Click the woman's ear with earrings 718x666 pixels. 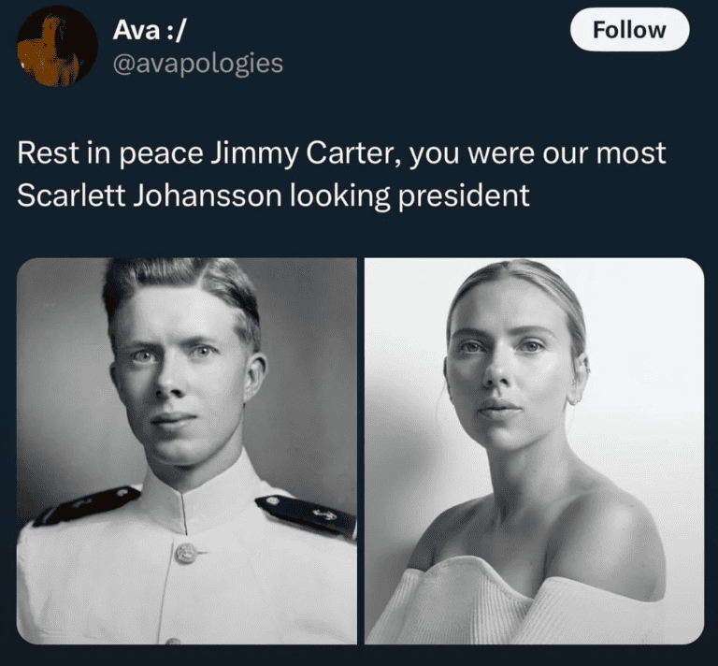click(578, 378)
